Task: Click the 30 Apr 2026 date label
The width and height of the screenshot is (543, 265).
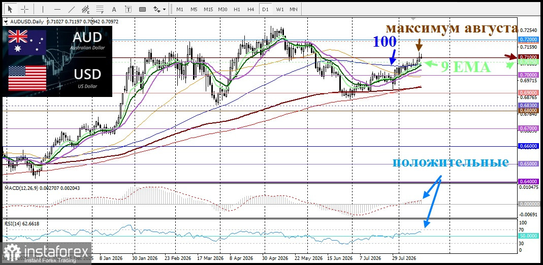Action: (276, 258)
